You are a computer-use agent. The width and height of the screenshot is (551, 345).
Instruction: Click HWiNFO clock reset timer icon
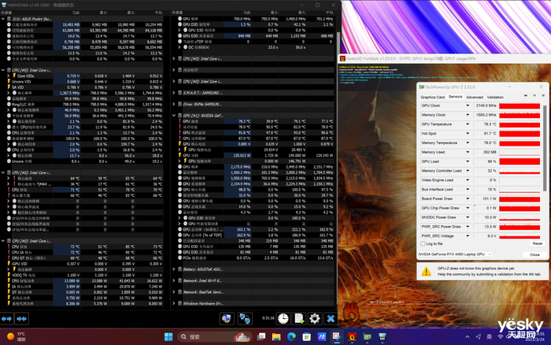(x=283, y=319)
